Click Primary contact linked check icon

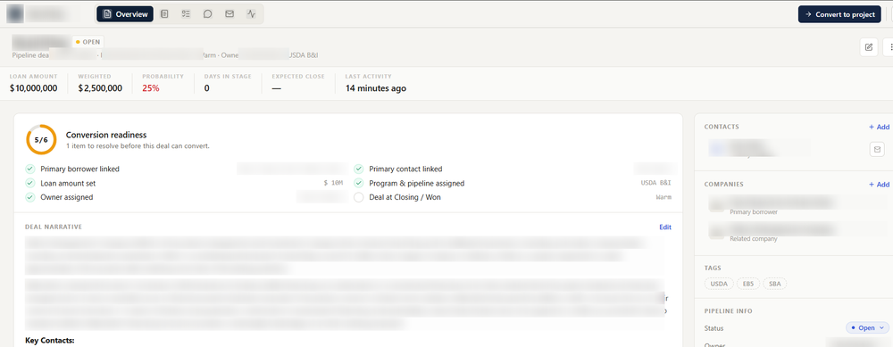click(x=359, y=169)
